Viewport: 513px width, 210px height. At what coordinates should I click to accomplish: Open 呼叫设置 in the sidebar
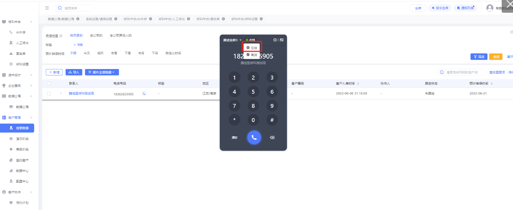[x=22, y=64]
